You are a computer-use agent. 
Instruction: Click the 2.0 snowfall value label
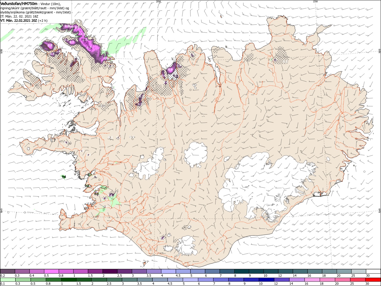click(85, 40)
